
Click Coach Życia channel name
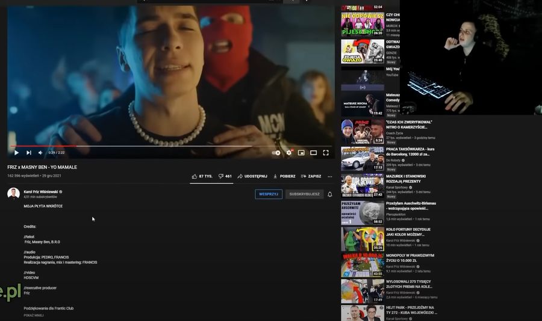click(394, 133)
